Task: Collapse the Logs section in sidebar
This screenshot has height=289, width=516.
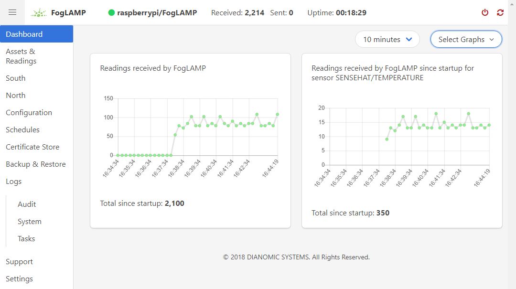Action: click(x=13, y=182)
